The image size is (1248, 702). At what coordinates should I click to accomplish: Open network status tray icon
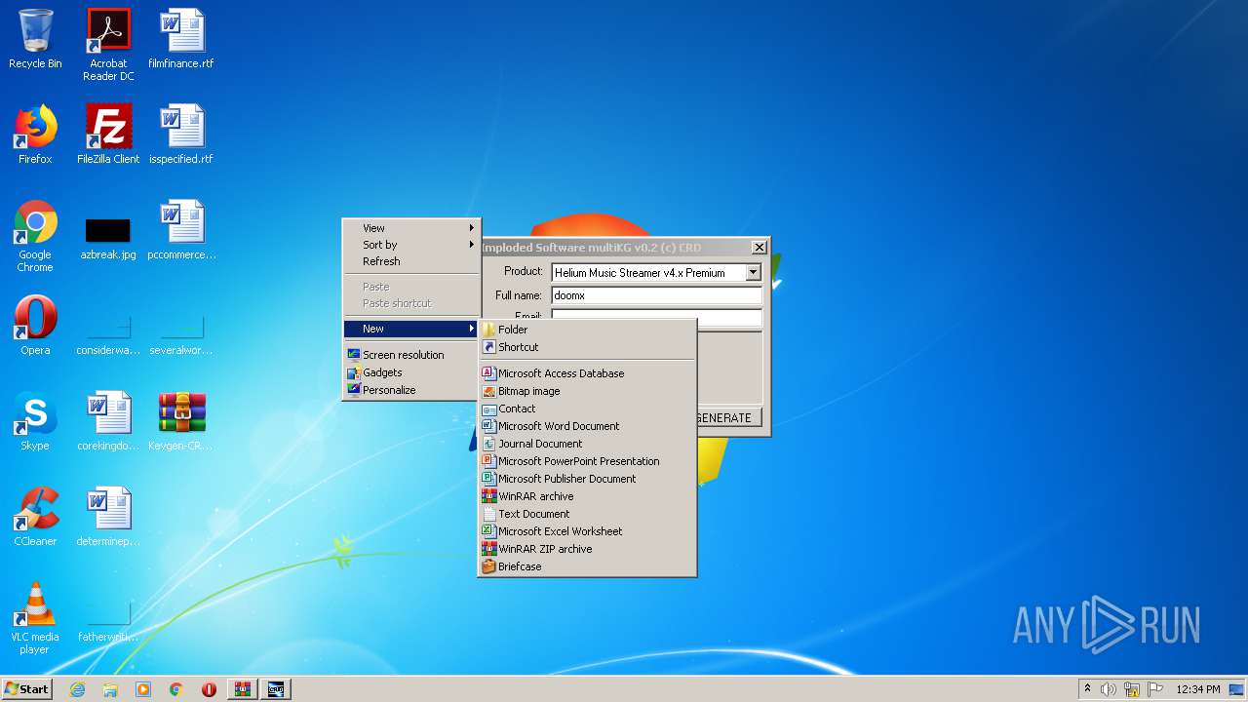point(1132,689)
